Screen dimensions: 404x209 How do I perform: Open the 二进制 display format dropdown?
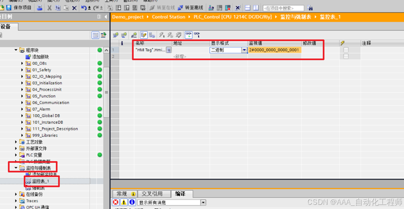point(244,50)
